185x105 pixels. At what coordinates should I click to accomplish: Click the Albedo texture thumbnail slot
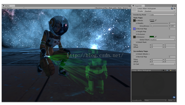pos(134,21)
